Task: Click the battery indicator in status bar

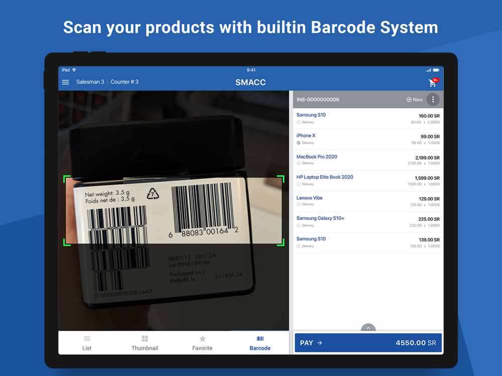Action: point(436,70)
